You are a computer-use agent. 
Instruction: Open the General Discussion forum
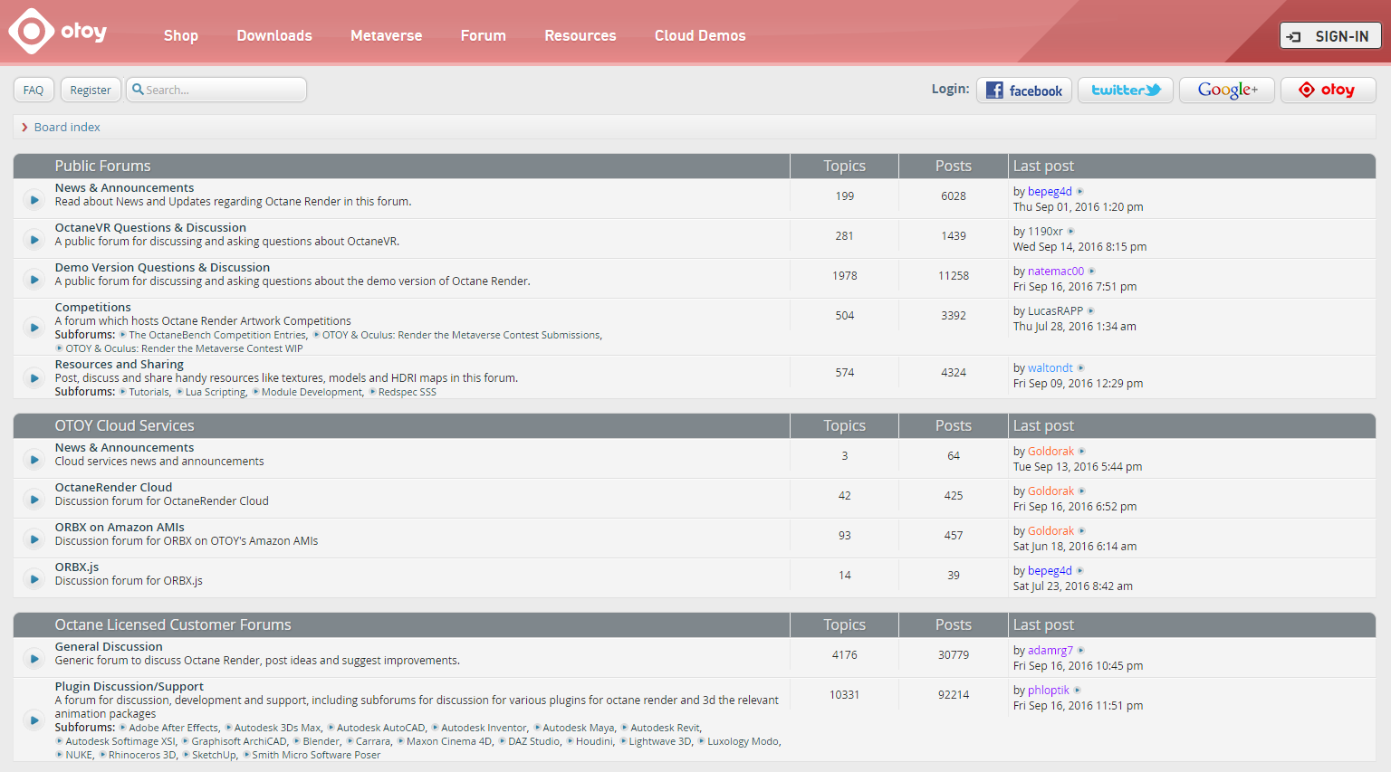[109, 647]
